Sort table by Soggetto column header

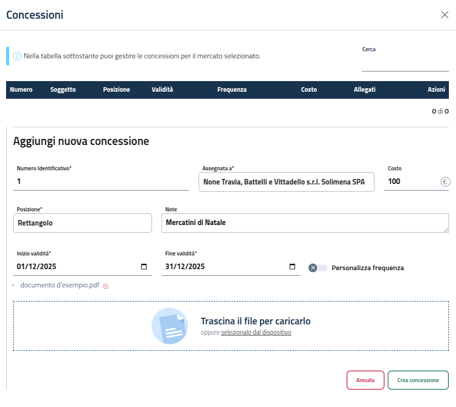[63, 90]
